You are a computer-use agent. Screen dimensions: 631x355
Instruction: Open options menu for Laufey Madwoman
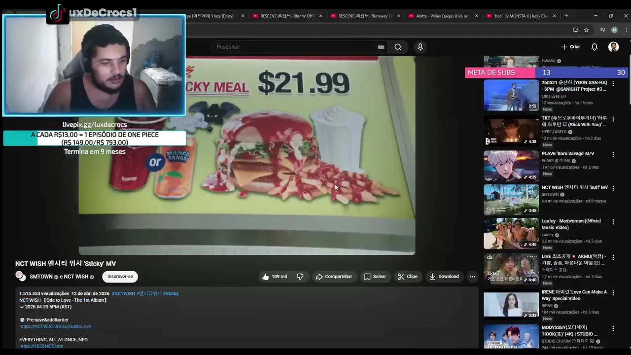613,222
